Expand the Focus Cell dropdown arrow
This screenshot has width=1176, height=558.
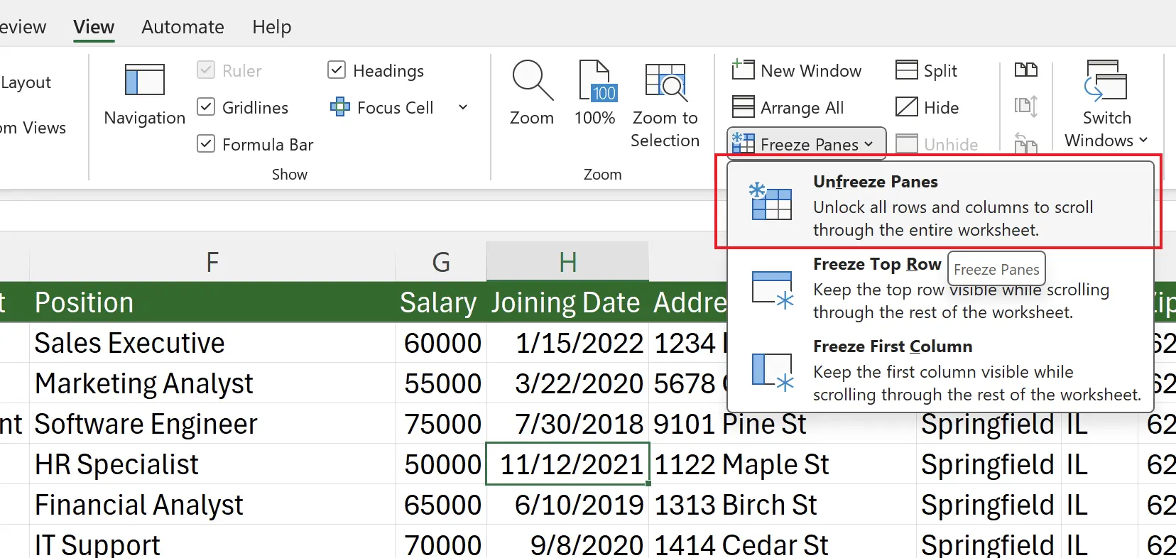point(463,108)
